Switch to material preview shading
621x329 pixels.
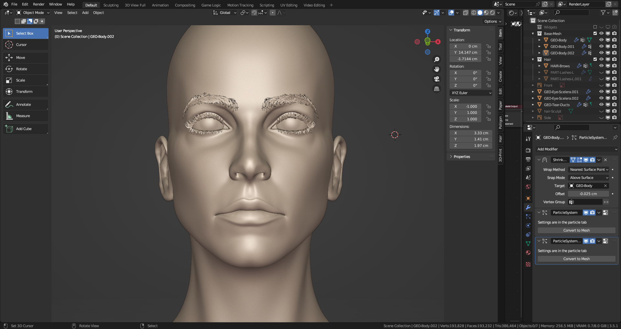pyautogui.click(x=486, y=13)
